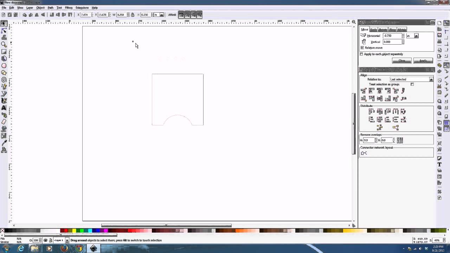450x253 pixels.
Task: Pick the cyan palette swatch
Action: 90,231
